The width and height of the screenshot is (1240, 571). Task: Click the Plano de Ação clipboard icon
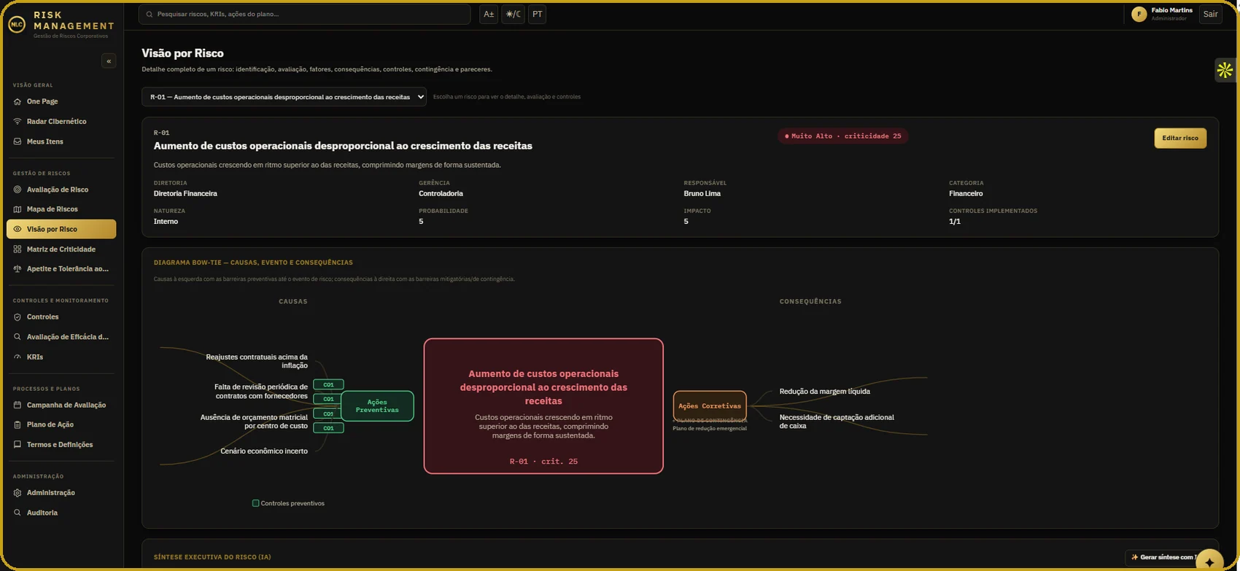click(x=18, y=424)
